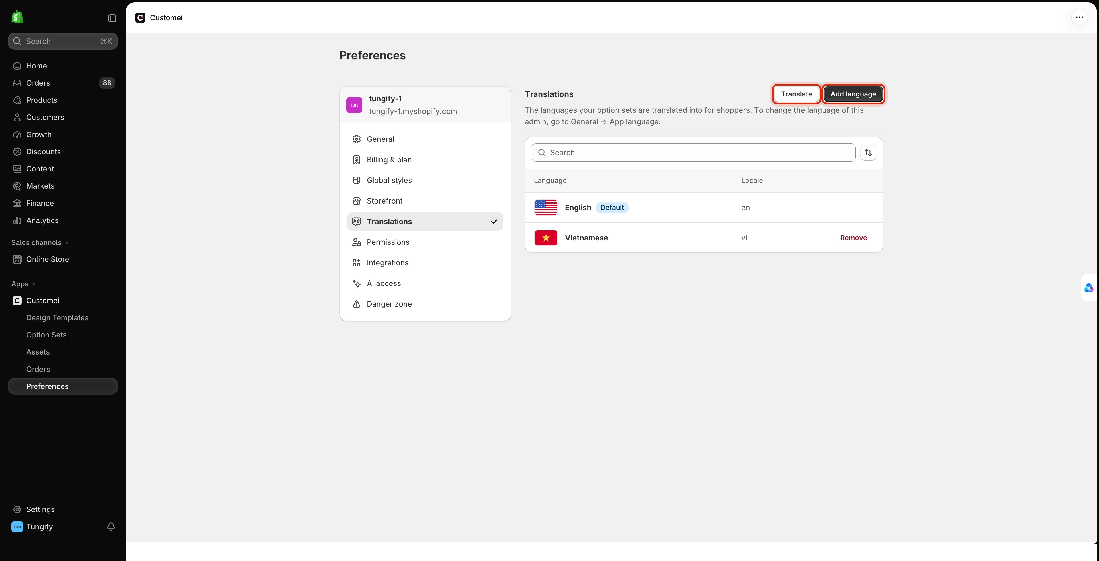Click the Shopify logo icon

(17, 17)
